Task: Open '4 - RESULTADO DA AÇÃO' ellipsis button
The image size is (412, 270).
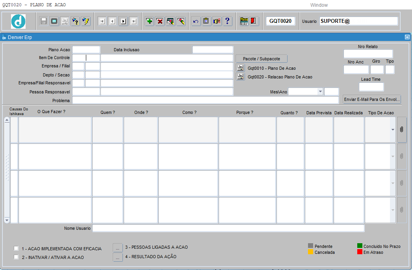Action: pyautogui.click(x=118, y=257)
